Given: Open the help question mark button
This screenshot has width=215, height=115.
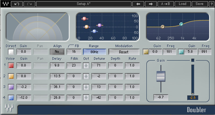Looking at the screenshot, I should [x=211, y=4].
